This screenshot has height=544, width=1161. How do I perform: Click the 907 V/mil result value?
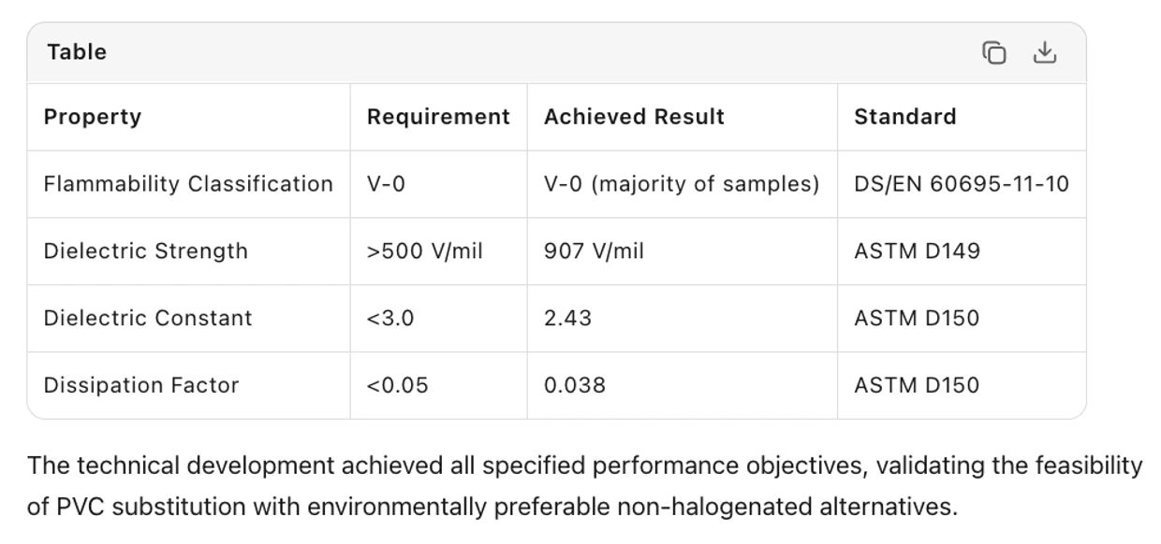(x=594, y=251)
